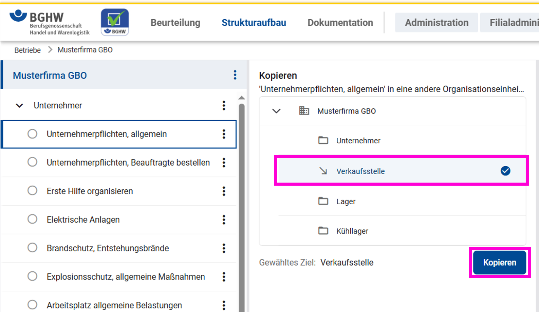Switch to the Beurteilung tab

point(175,23)
